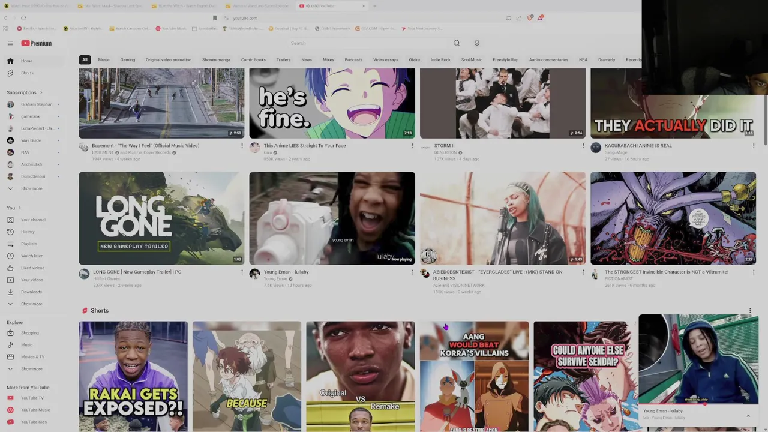
Task: Open STRONGEST Invincible Character video title
Action: pos(667,272)
